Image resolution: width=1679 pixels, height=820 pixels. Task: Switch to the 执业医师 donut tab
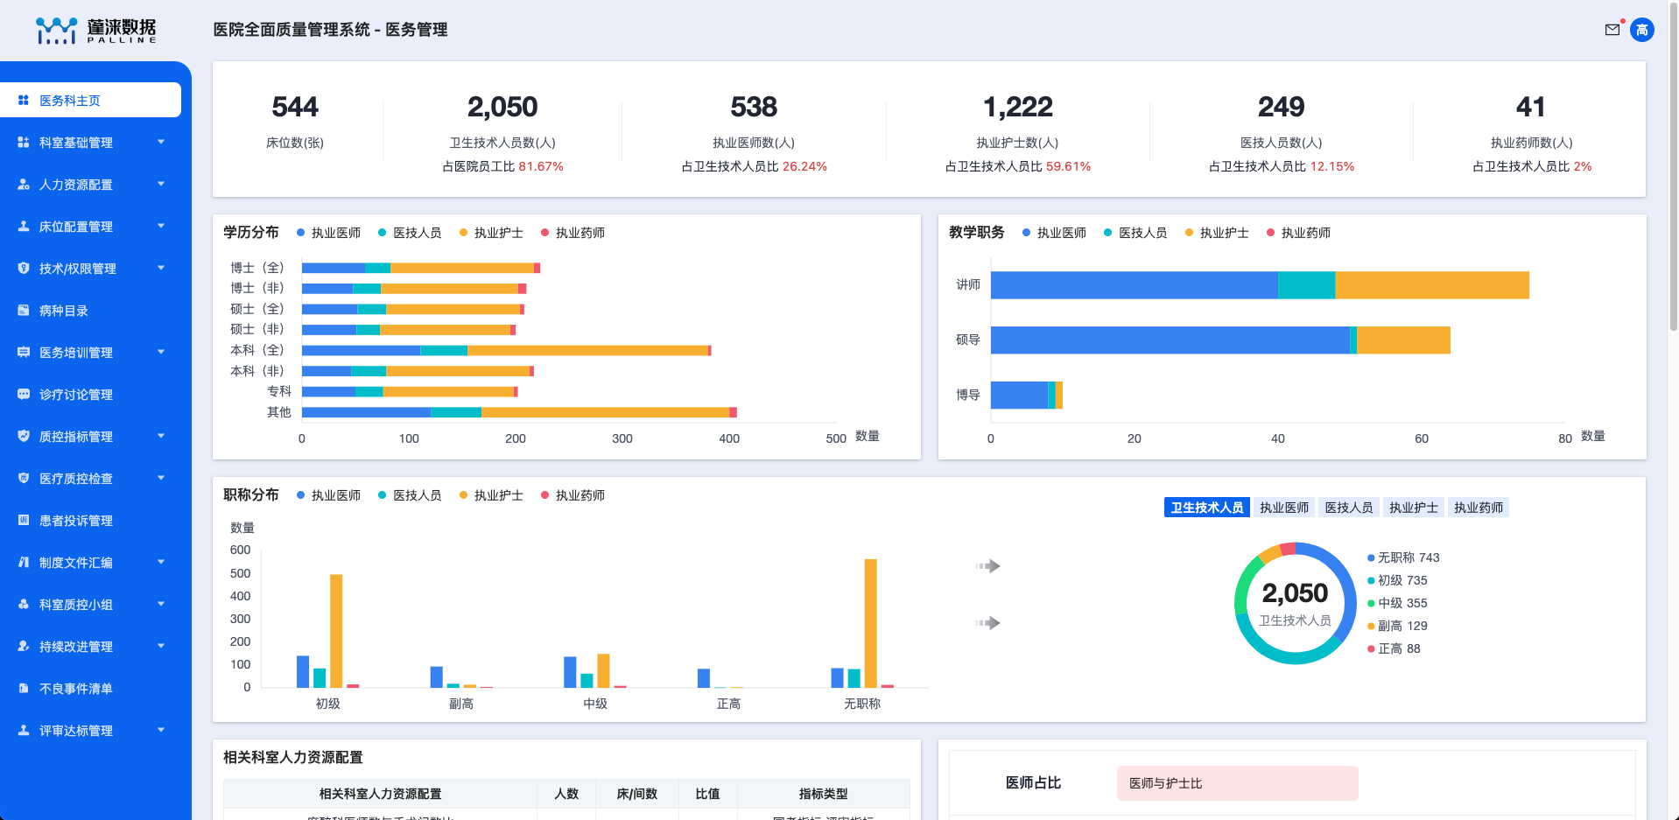click(x=1284, y=508)
